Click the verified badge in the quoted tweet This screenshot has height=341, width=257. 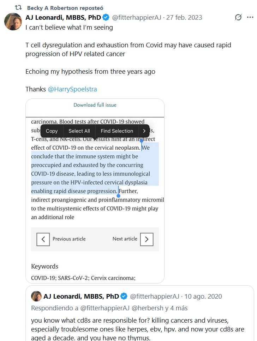[x=124, y=296]
